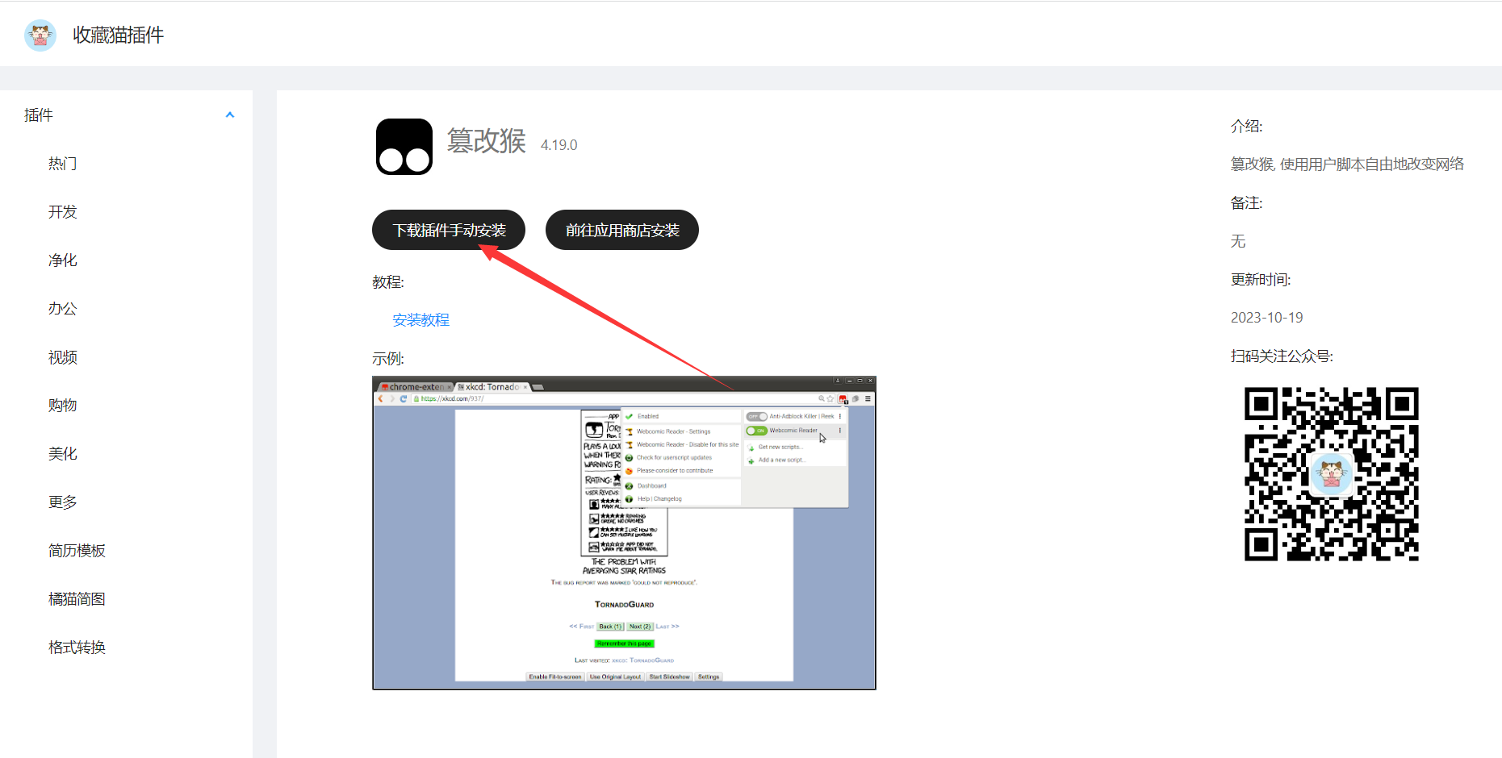Click the 篡改猴 introduction description text
Screen dimensions: 1502x758
1347,165
